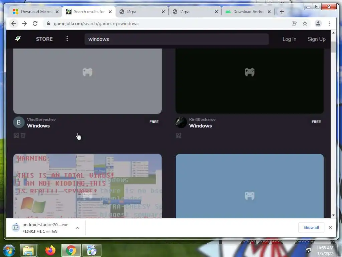This screenshot has height=257, width=342.
Task: Click the FREE label on VladGoryachev's game
Action: click(x=154, y=122)
